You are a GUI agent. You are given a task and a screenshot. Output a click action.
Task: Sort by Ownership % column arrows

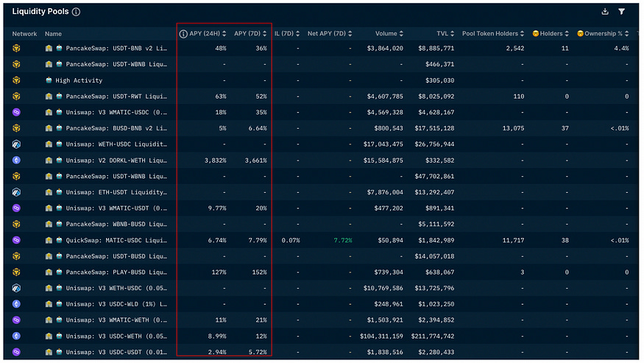coord(627,34)
